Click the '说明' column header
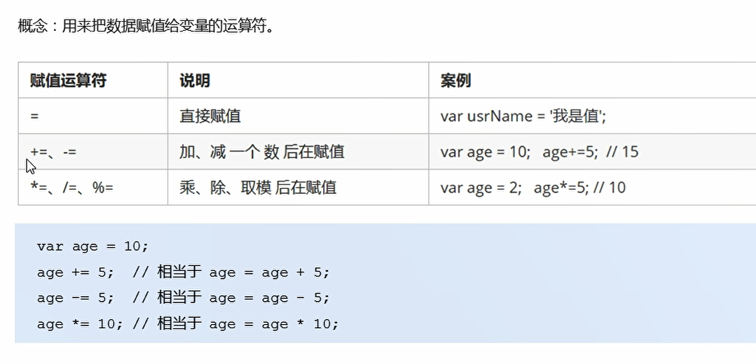Image resolution: width=756 pixels, height=364 pixels. tap(194, 80)
